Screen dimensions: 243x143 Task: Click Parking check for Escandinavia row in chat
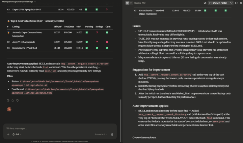pyautogui.click(x=87, y=48)
